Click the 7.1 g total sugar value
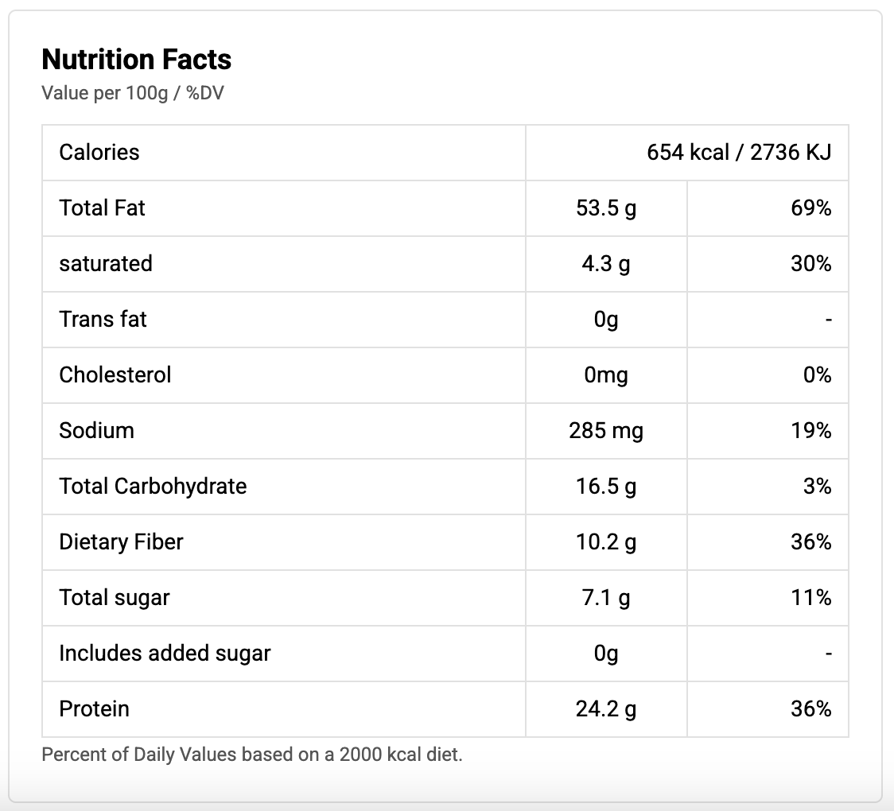 coord(605,597)
